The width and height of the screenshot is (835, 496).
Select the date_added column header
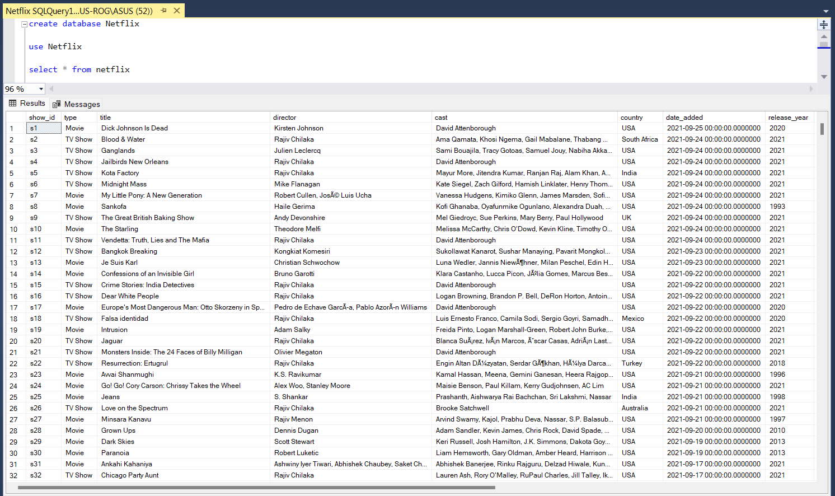pyautogui.click(x=714, y=118)
